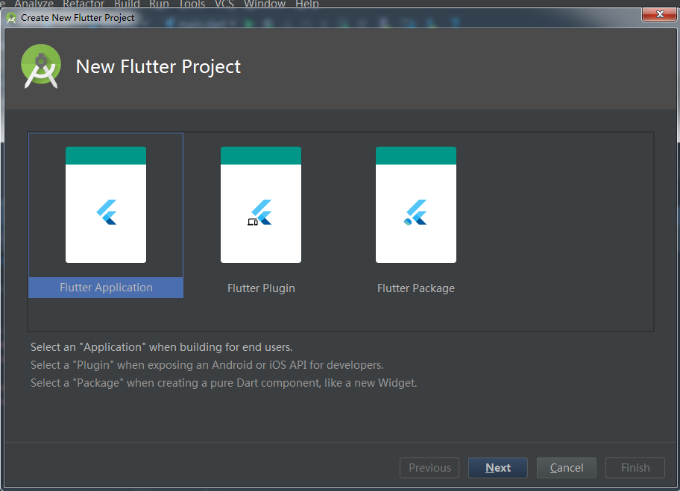Image resolution: width=680 pixels, height=491 pixels.
Task: Click the dialog title bar Android Studio icon
Action: pyautogui.click(x=11, y=18)
